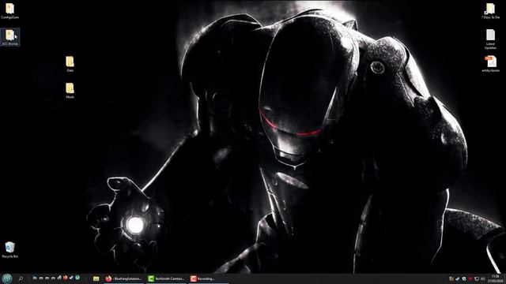Select the Mods folder icon
This screenshot has width=506, height=284.
click(70, 91)
